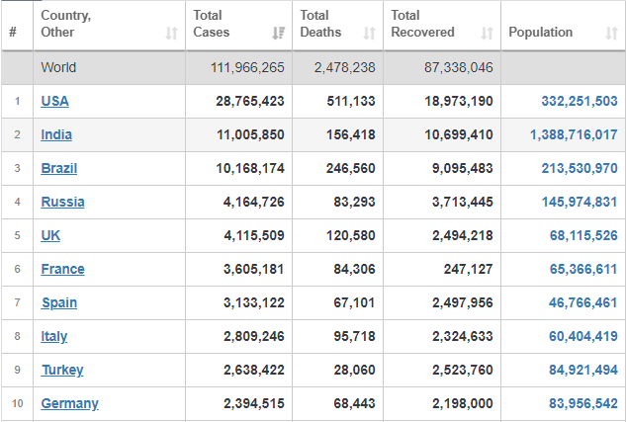Open Spain population 46,766,461
626x422 pixels.
click(x=582, y=302)
